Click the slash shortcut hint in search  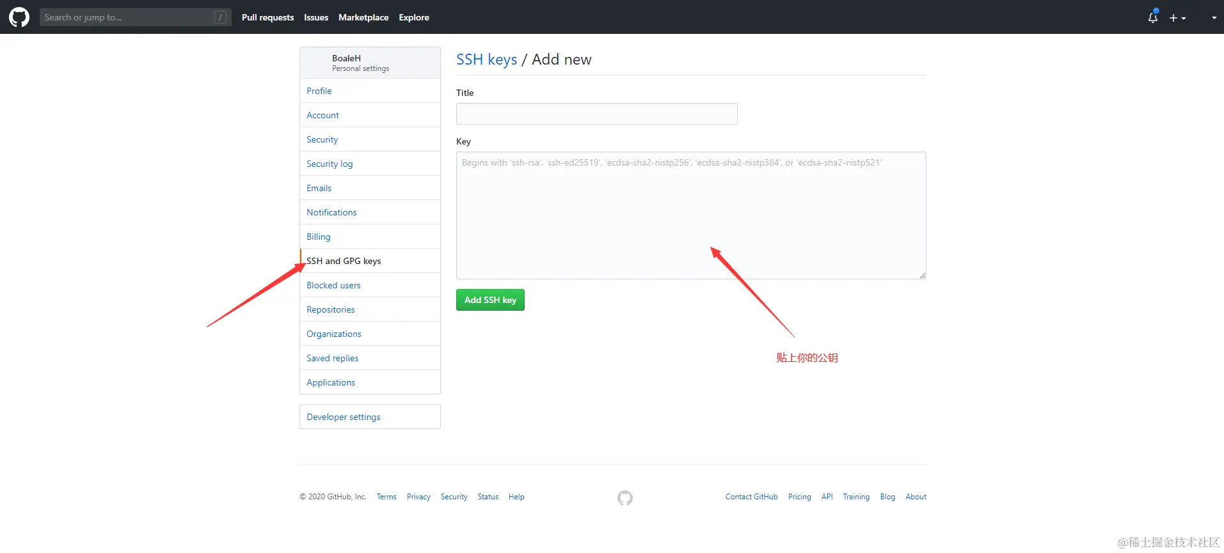[220, 17]
